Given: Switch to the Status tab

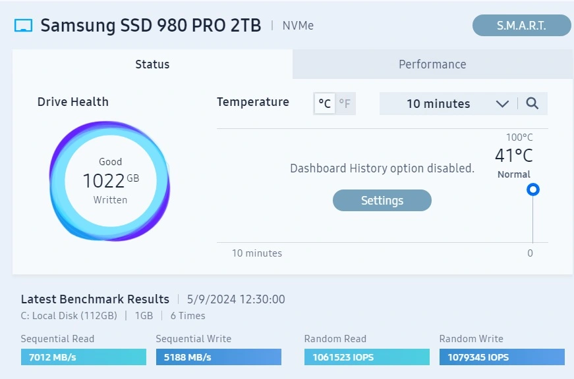Looking at the screenshot, I should 152,64.
